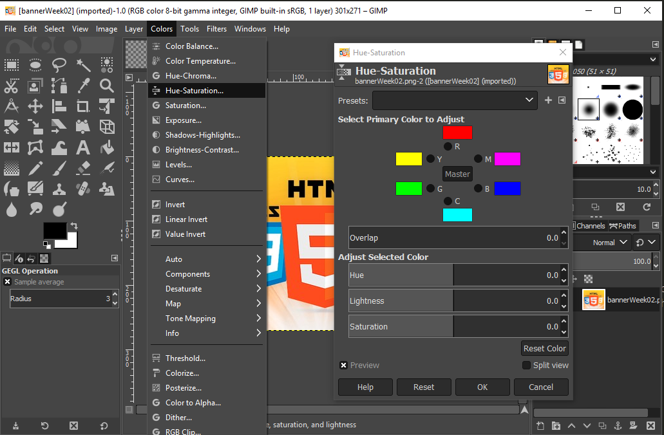This screenshot has height=435, width=664.
Task: Select the C cyan radio button
Action: coord(448,201)
